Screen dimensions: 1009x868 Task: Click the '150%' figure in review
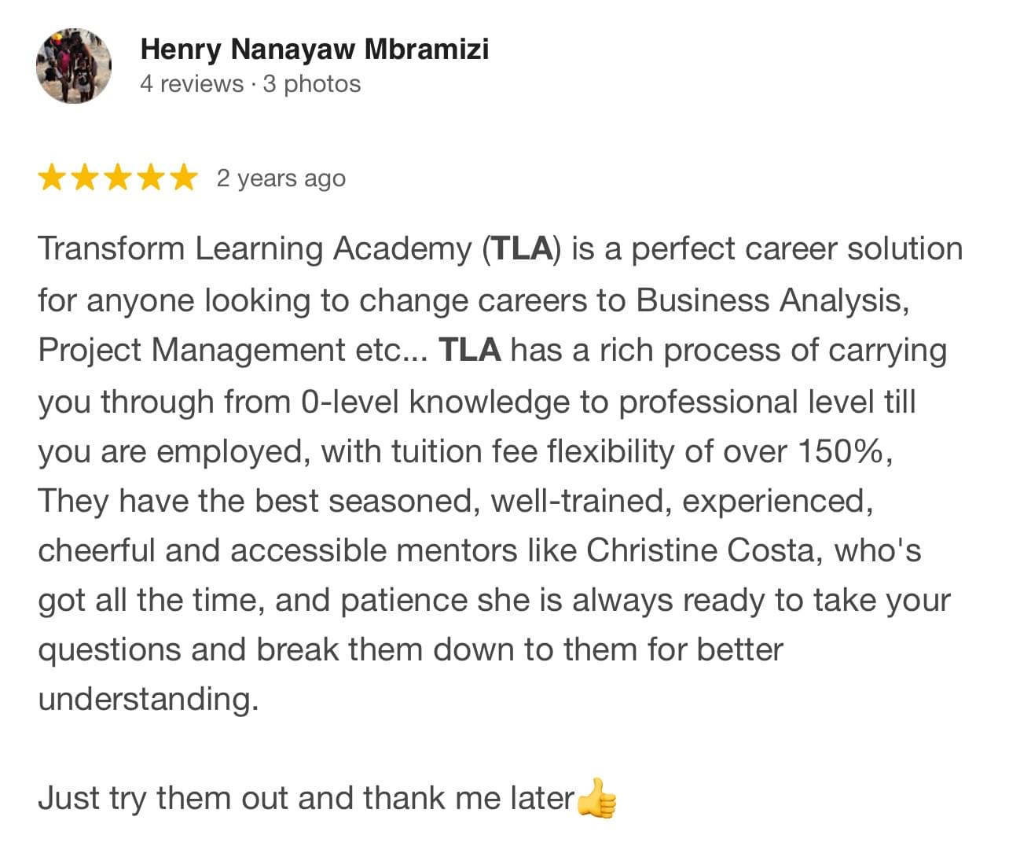[x=842, y=451]
